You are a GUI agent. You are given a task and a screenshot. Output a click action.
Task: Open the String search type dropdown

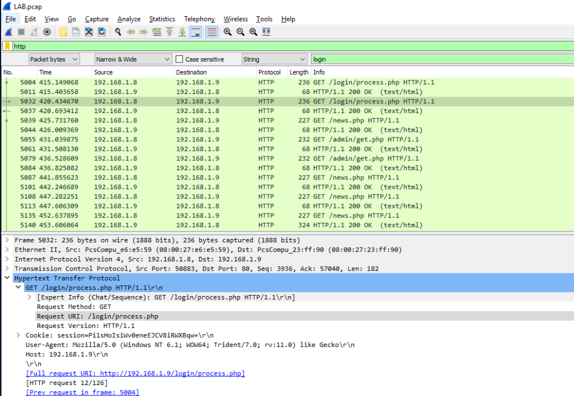point(274,59)
